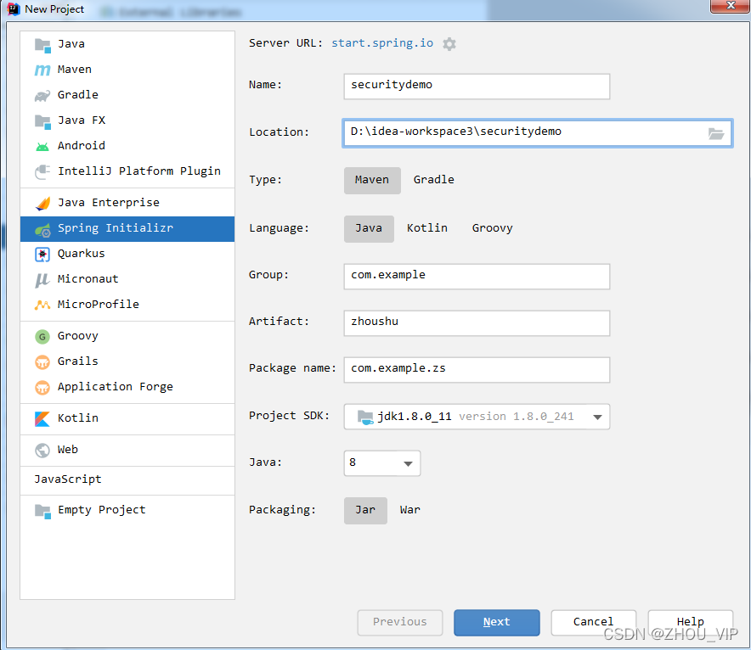Click the Location input field
This screenshot has height=650, width=751.
[538, 133]
